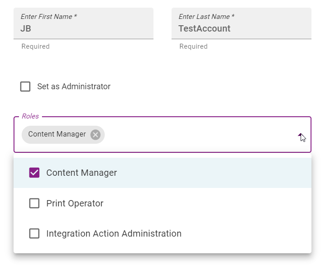Screen dimensions: 325x265
Task: Click Required hint under Last Name
Action: [193, 46]
